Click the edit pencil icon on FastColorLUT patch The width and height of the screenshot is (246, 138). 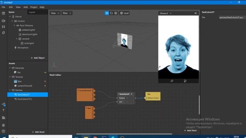point(131,94)
